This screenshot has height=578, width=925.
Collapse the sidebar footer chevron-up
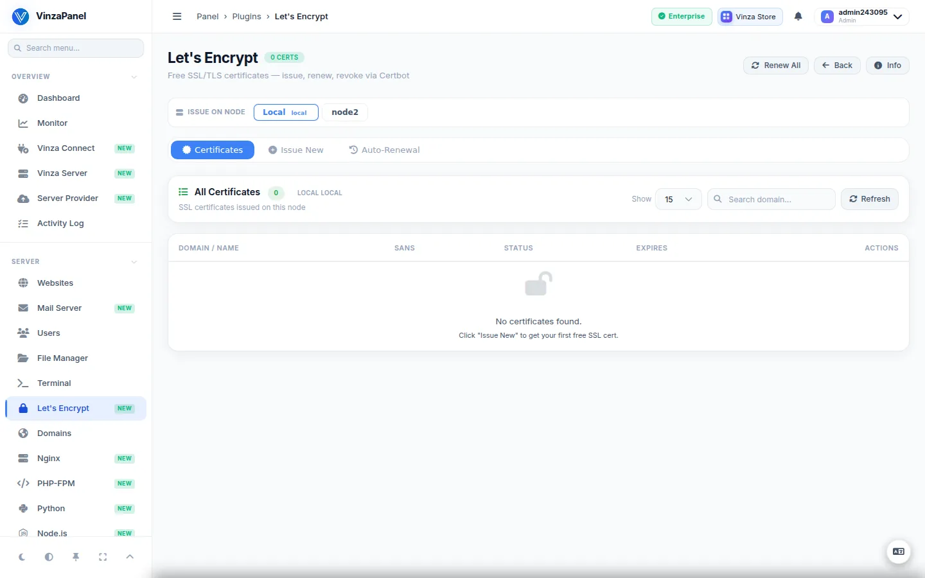tap(130, 557)
